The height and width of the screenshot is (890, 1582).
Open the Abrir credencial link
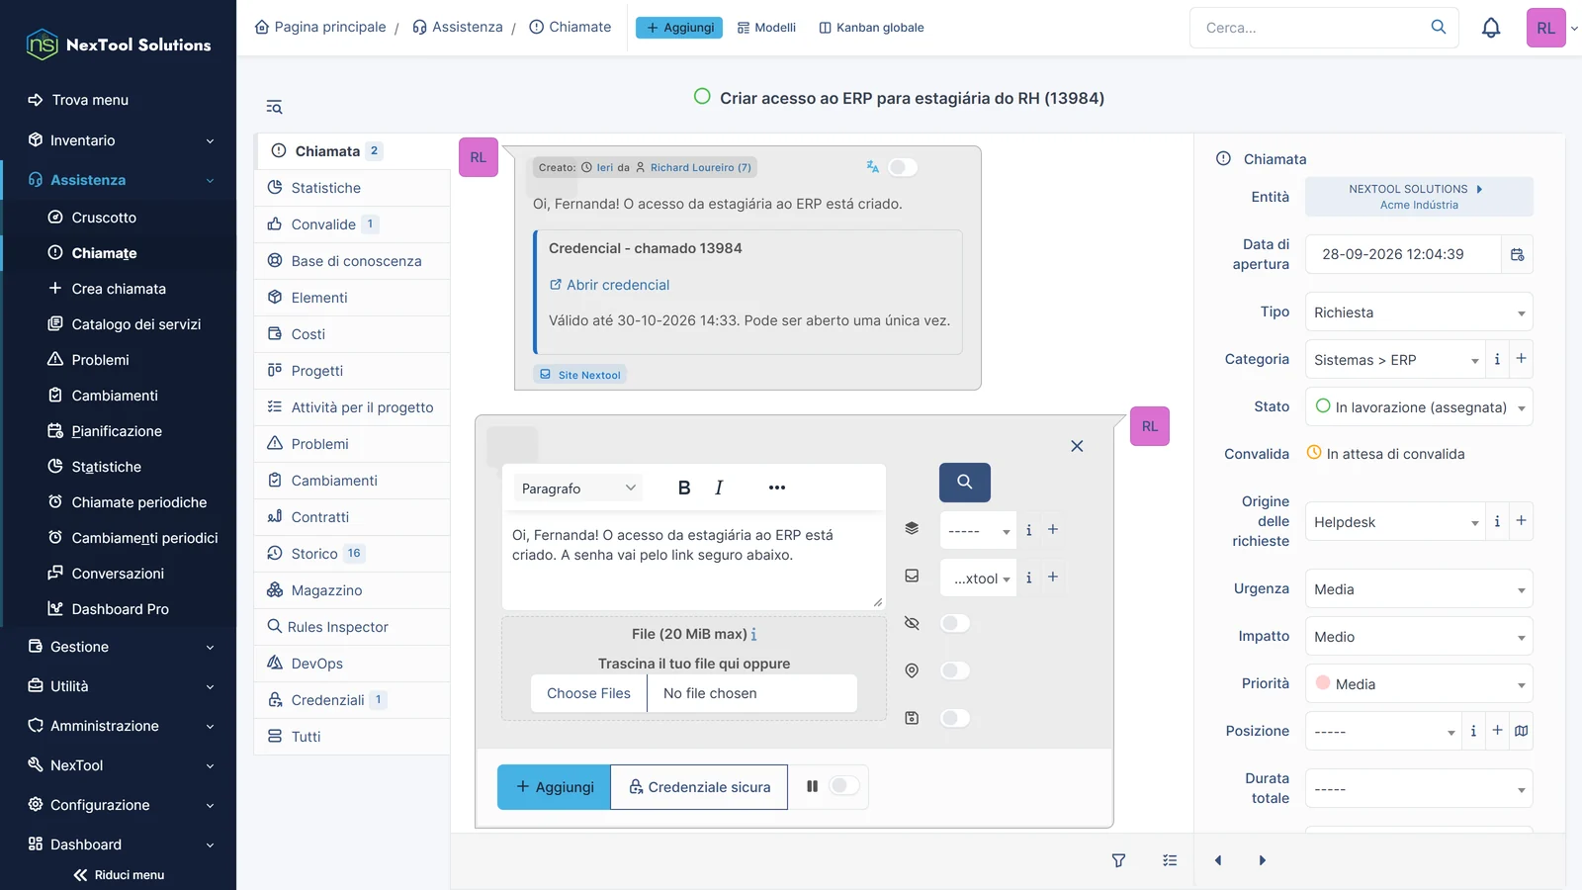[609, 285]
